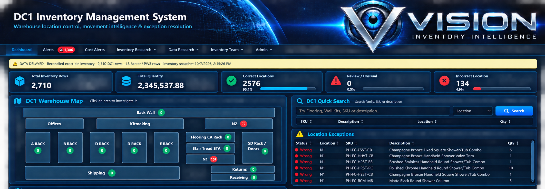Sort Quick Search results by Location
The height and width of the screenshot is (189, 545).
pos(427,122)
